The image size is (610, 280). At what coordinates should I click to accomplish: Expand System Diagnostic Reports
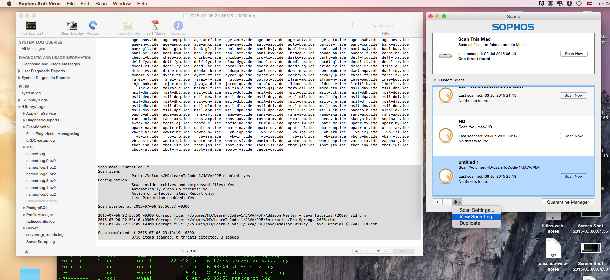pos(20,78)
